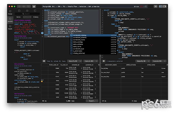The height and width of the screenshot is (113, 175).
Task: Click created_at stepper in row 724
Action: 81,68
